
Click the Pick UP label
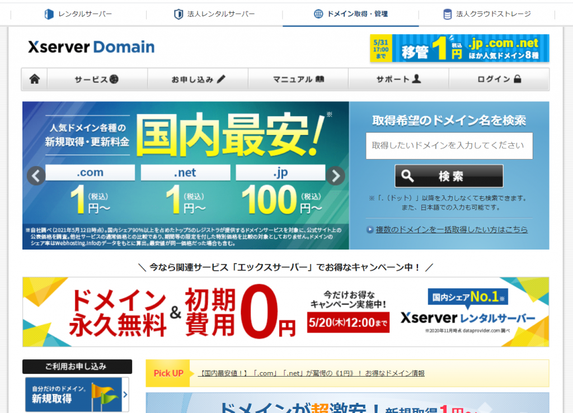click(x=168, y=373)
